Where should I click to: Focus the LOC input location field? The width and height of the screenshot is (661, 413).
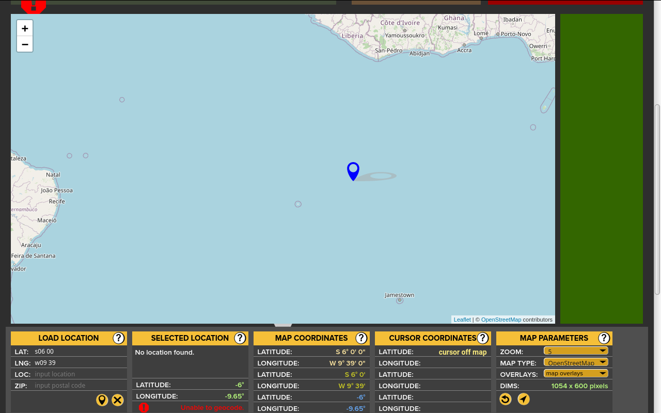[80, 374]
